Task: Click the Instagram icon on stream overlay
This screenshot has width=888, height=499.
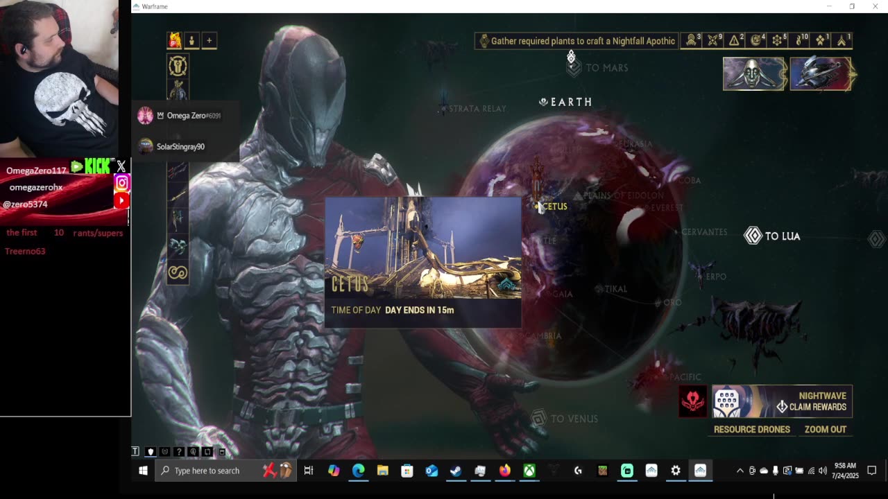Action: click(121, 183)
